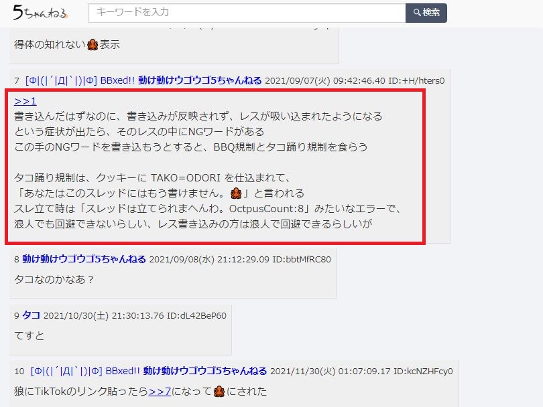Click BBxed!! label in post 10 header
Viewport: 543px width, 407px height.
[123, 371]
